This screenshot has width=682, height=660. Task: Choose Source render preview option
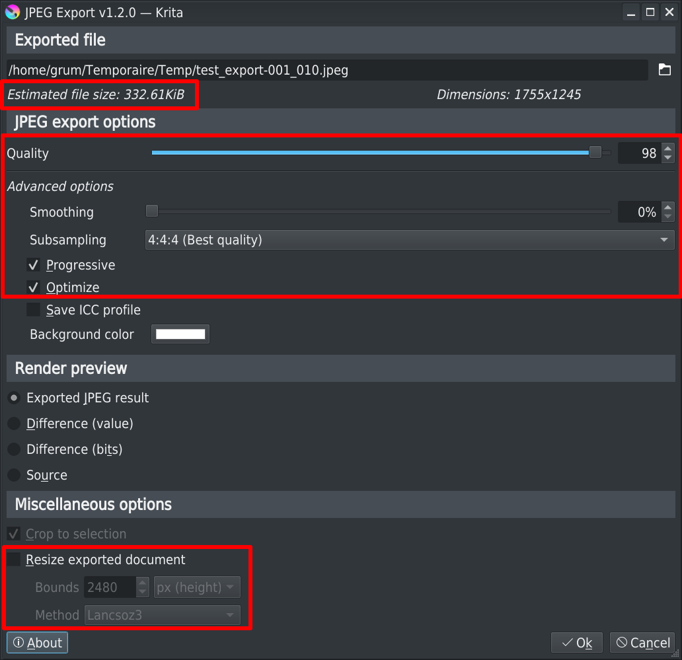click(x=13, y=475)
